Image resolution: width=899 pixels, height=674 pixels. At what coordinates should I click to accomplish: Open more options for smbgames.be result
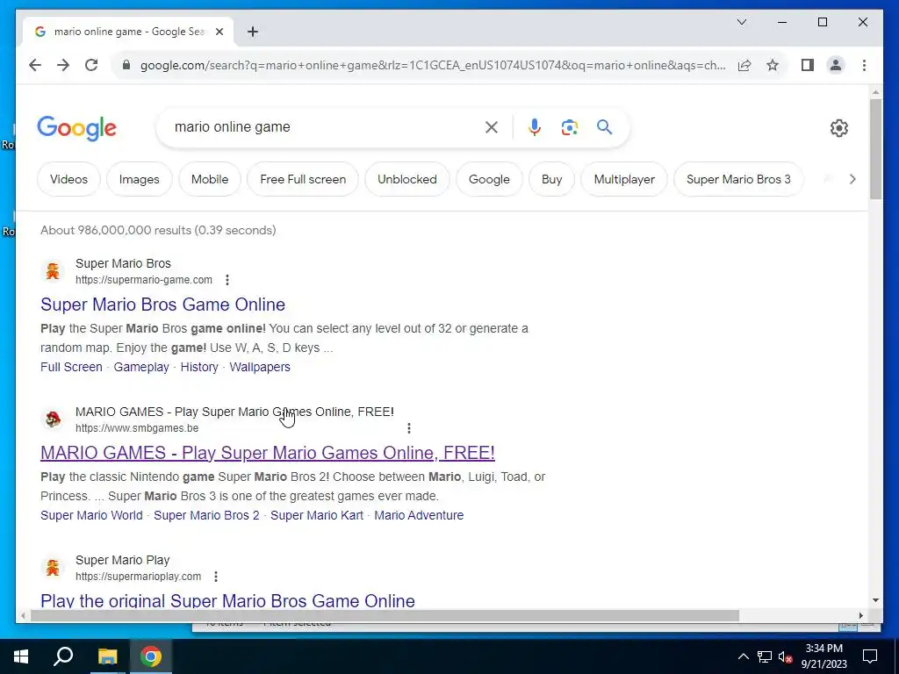pos(409,428)
